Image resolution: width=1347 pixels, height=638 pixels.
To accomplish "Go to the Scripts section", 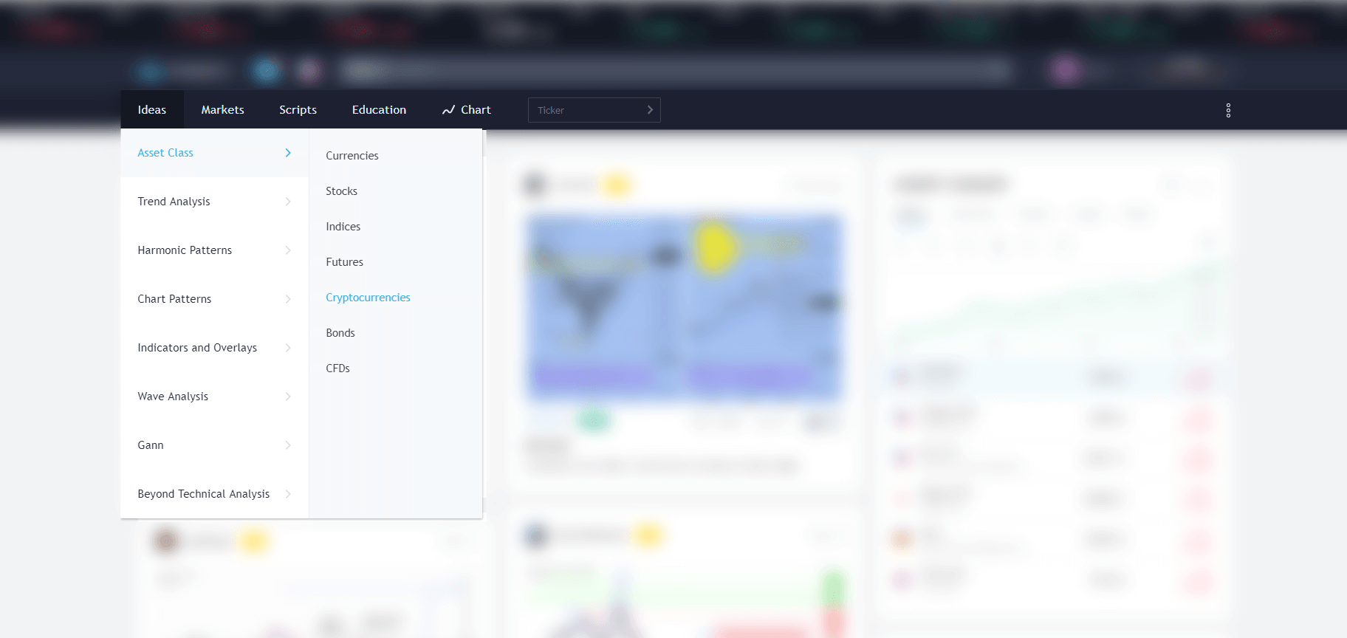I will tap(298, 110).
